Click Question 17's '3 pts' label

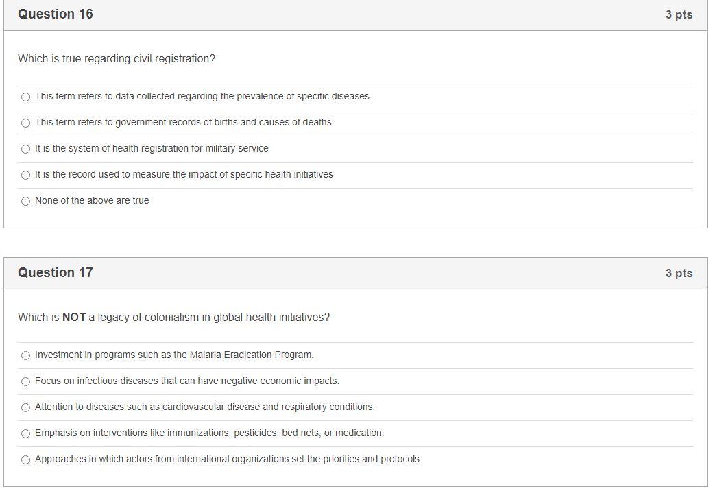click(x=678, y=274)
